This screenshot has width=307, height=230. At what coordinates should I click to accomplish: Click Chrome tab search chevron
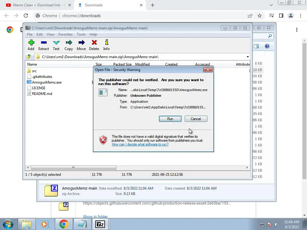(271, 5)
